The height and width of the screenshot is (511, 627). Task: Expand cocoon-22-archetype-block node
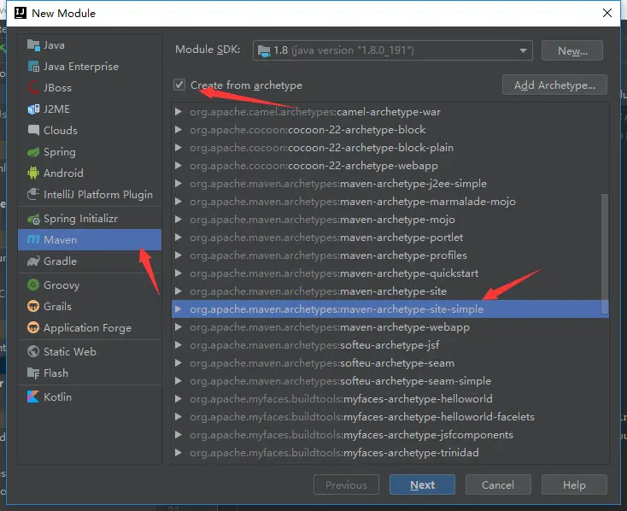179,130
